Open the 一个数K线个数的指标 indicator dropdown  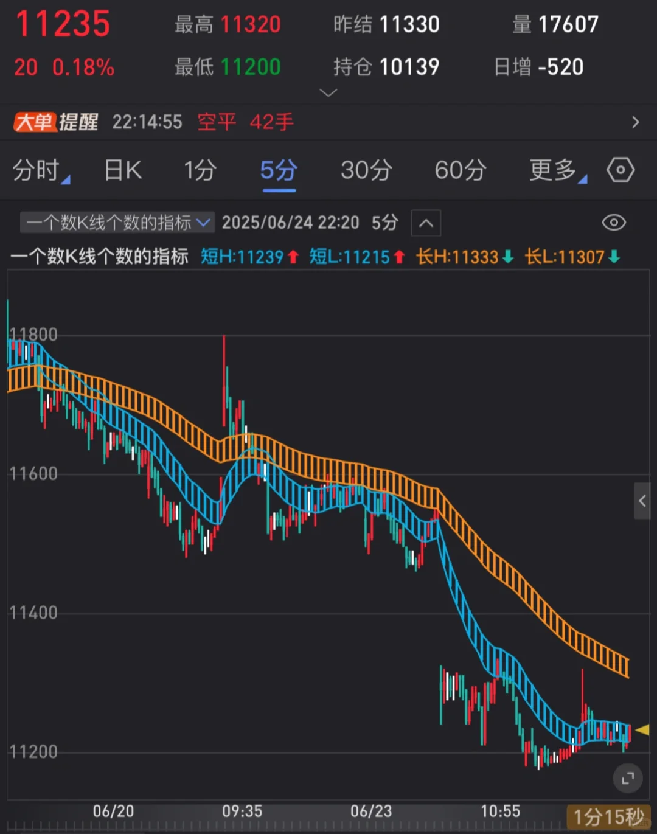(117, 223)
